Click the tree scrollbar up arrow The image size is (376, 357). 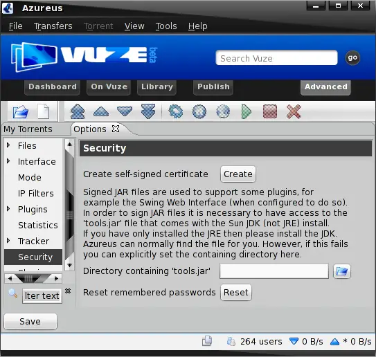pyautogui.click(x=69, y=144)
